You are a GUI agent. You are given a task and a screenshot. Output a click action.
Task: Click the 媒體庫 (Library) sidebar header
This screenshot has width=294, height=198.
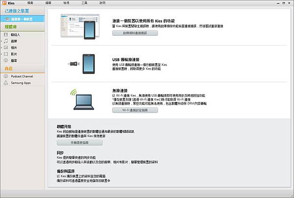(11, 27)
